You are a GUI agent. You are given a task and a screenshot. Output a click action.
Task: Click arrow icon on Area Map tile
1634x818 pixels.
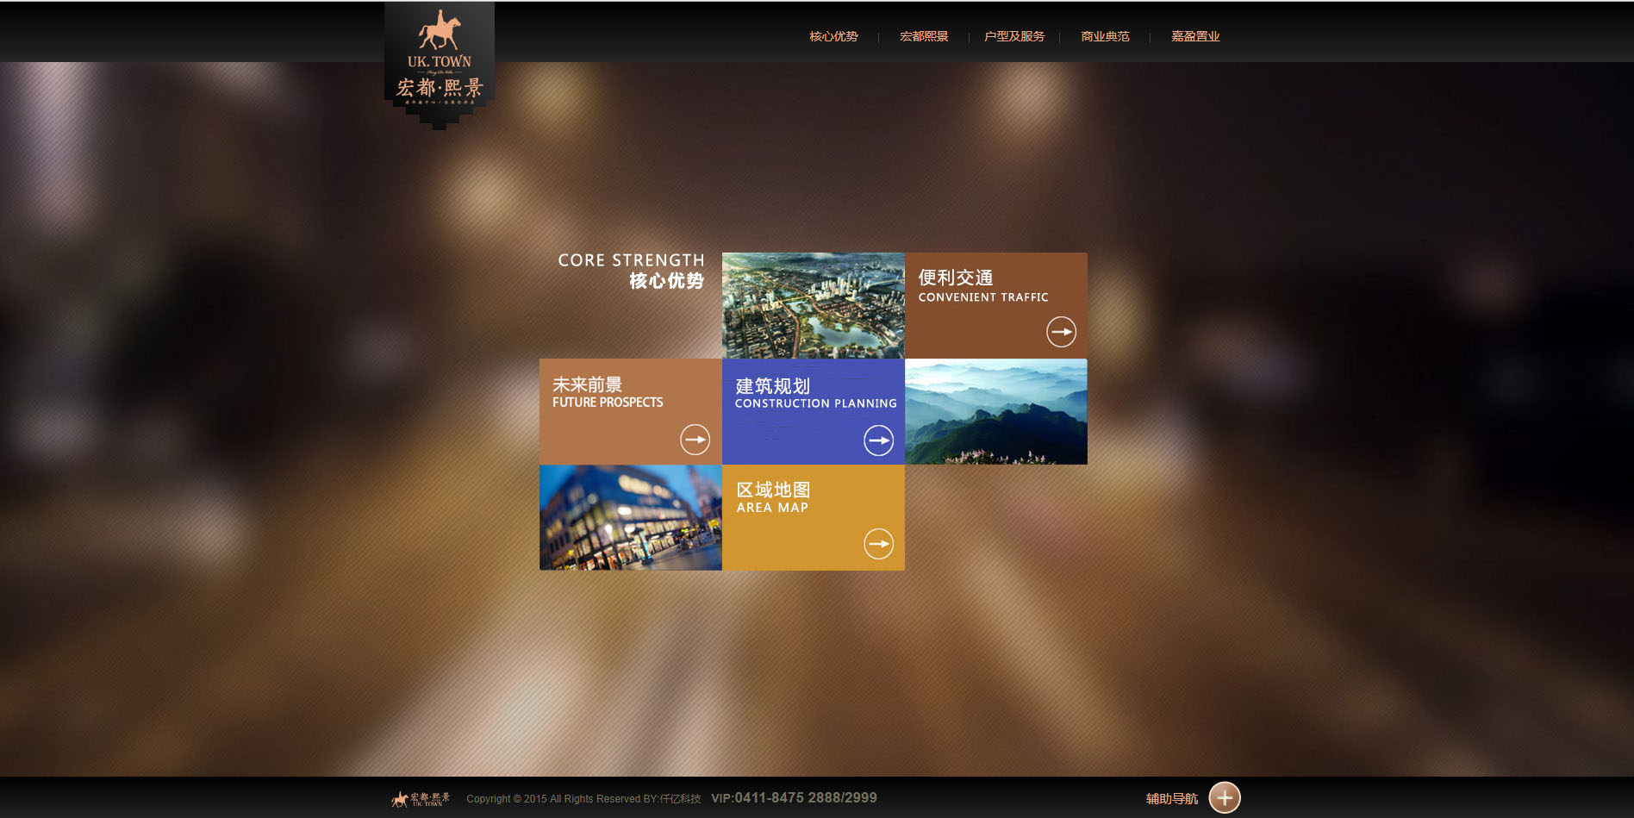click(878, 544)
